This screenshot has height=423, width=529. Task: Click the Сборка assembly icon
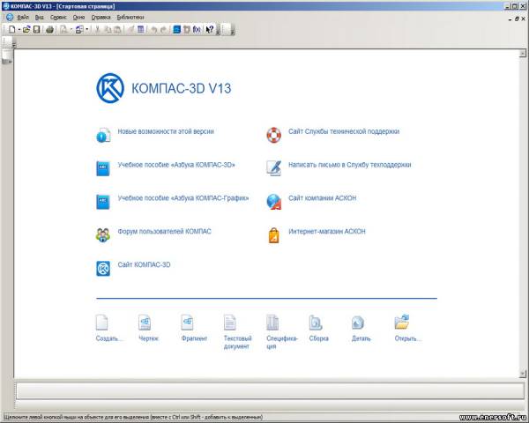click(x=316, y=323)
